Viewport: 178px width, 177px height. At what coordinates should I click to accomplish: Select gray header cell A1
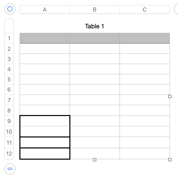(45, 38)
